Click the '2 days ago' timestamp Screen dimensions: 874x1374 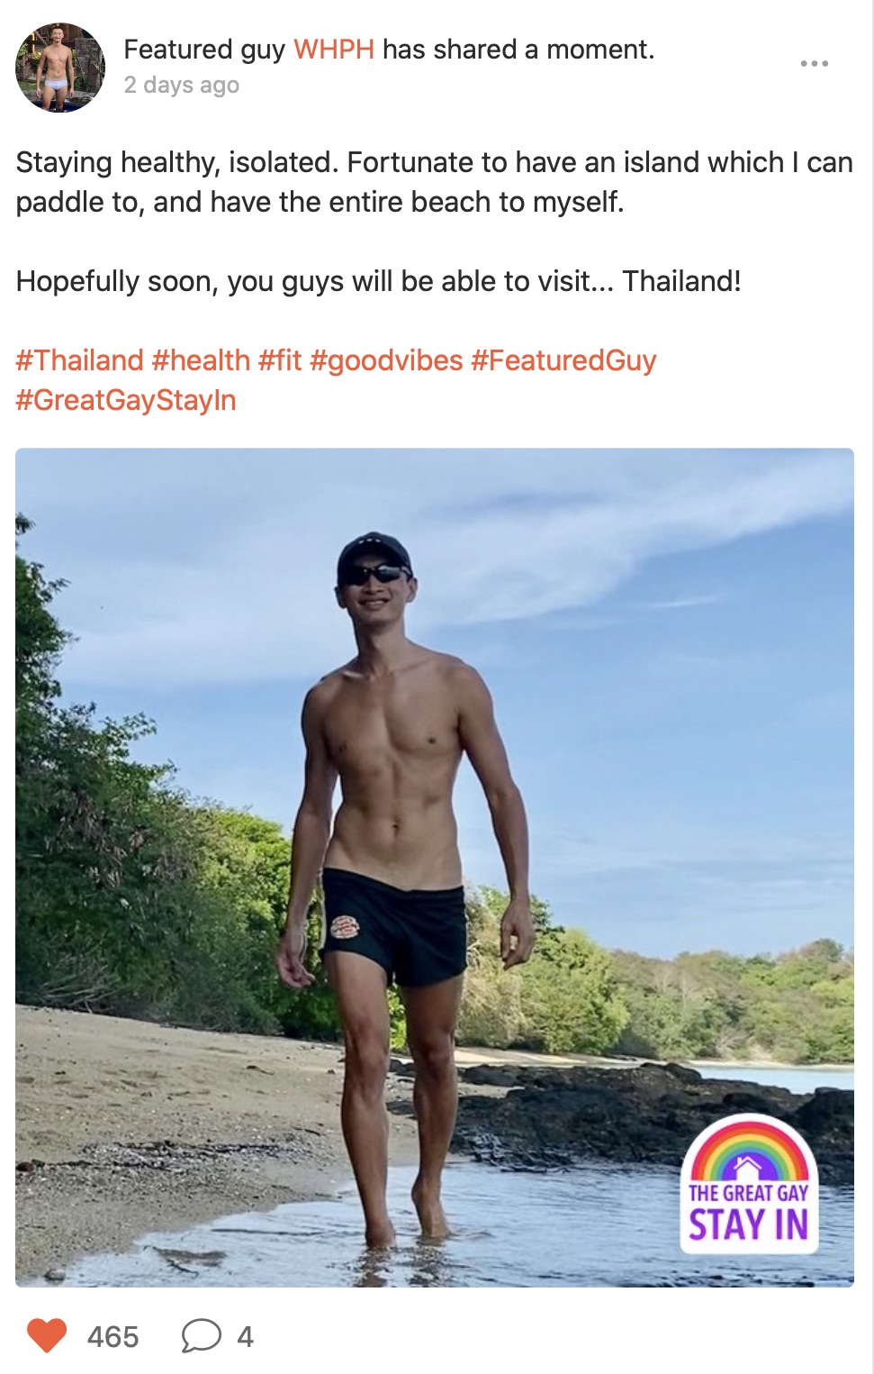coord(181,86)
